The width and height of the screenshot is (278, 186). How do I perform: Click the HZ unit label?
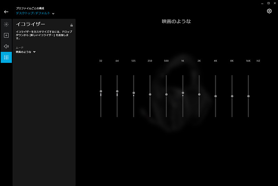[258, 61]
